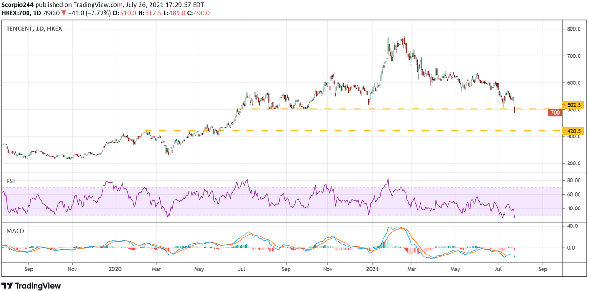Click the "RSI" indicator label
The height and width of the screenshot is (291, 589).
click(11, 181)
